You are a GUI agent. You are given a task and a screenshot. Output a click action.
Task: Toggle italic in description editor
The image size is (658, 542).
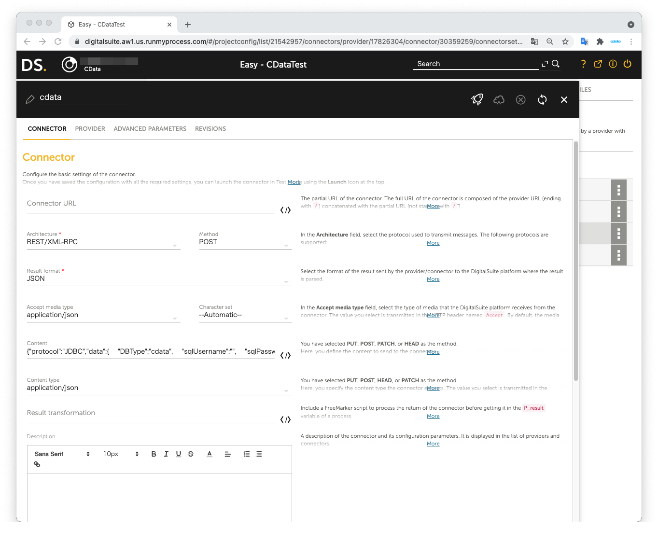[x=166, y=454]
